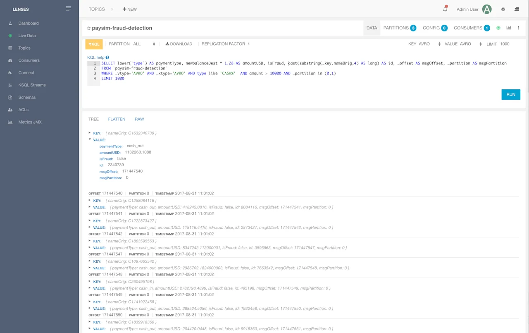Open the settings gear

coord(503,9)
